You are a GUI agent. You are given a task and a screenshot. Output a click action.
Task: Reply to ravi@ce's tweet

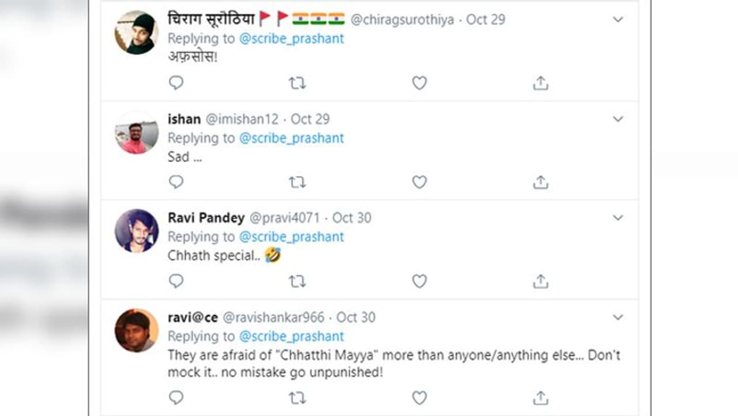click(x=176, y=398)
